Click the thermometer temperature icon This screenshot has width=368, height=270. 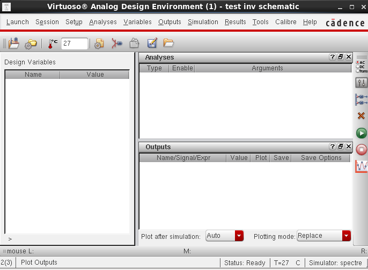53,43
